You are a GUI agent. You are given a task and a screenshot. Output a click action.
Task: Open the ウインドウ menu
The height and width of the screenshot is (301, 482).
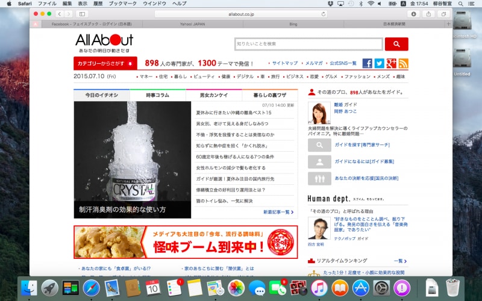point(154,4)
